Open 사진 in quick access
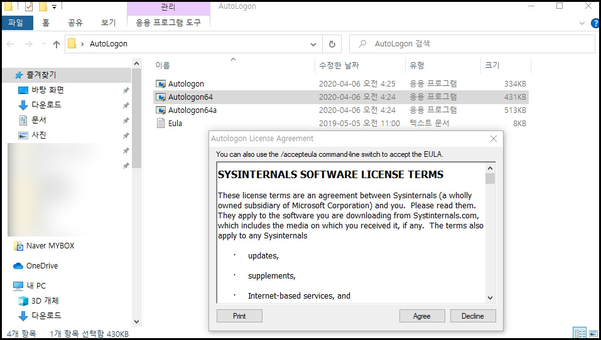The image size is (601, 340). [38, 135]
